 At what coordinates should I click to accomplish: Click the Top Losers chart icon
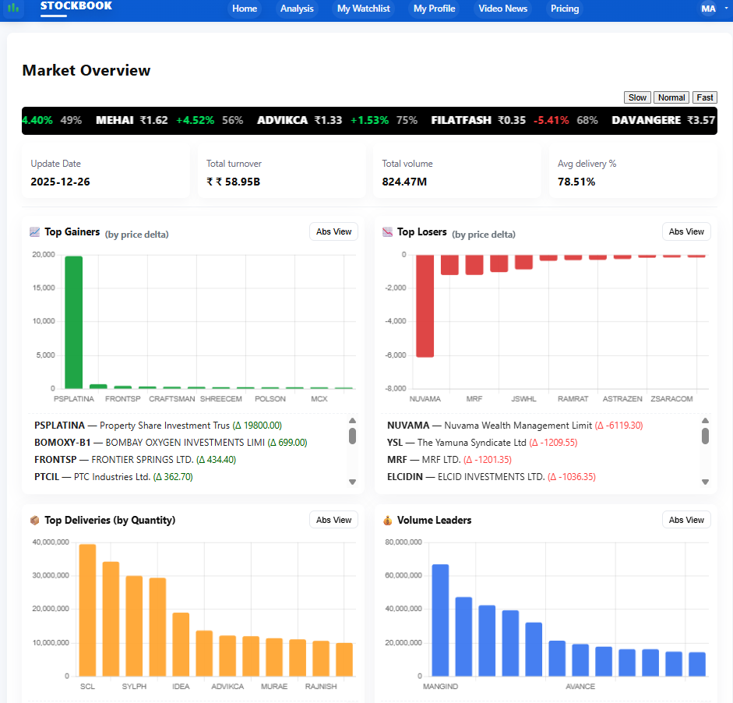388,232
